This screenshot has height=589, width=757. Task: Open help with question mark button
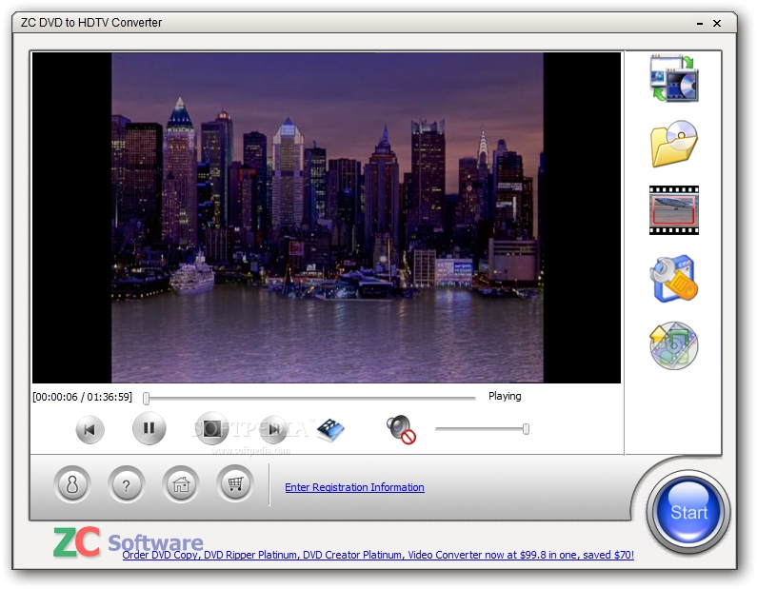pos(127,484)
